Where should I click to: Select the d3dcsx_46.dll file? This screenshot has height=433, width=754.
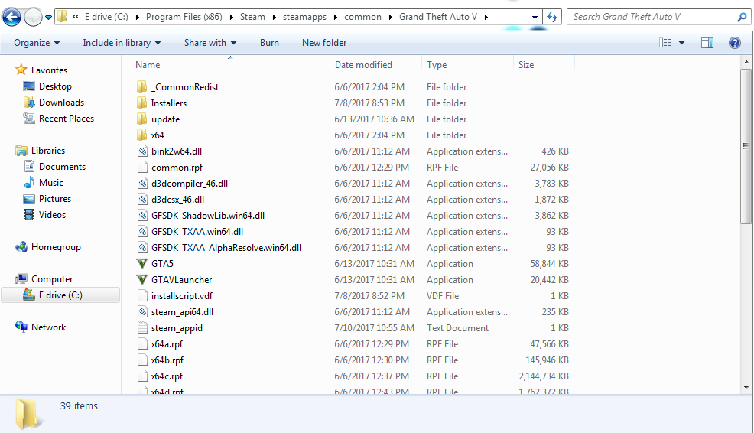coord(177,199)
